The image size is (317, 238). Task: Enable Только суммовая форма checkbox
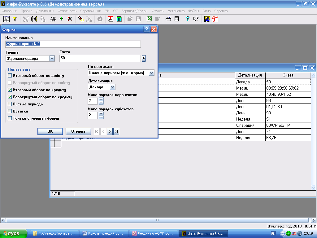(10, 118)
